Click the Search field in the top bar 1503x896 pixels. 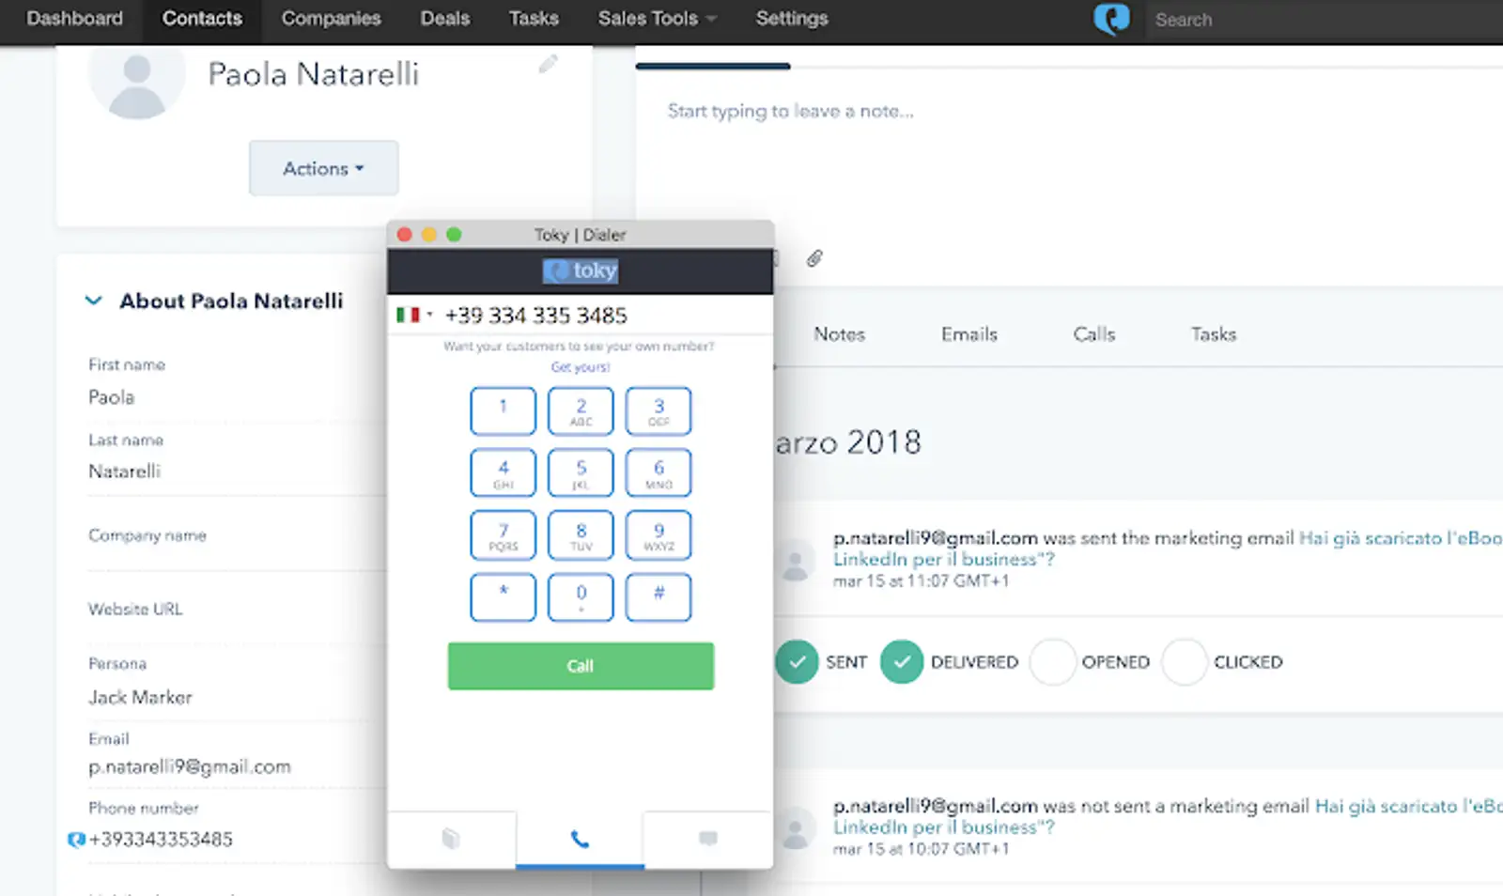click(x=1325, y=20)
